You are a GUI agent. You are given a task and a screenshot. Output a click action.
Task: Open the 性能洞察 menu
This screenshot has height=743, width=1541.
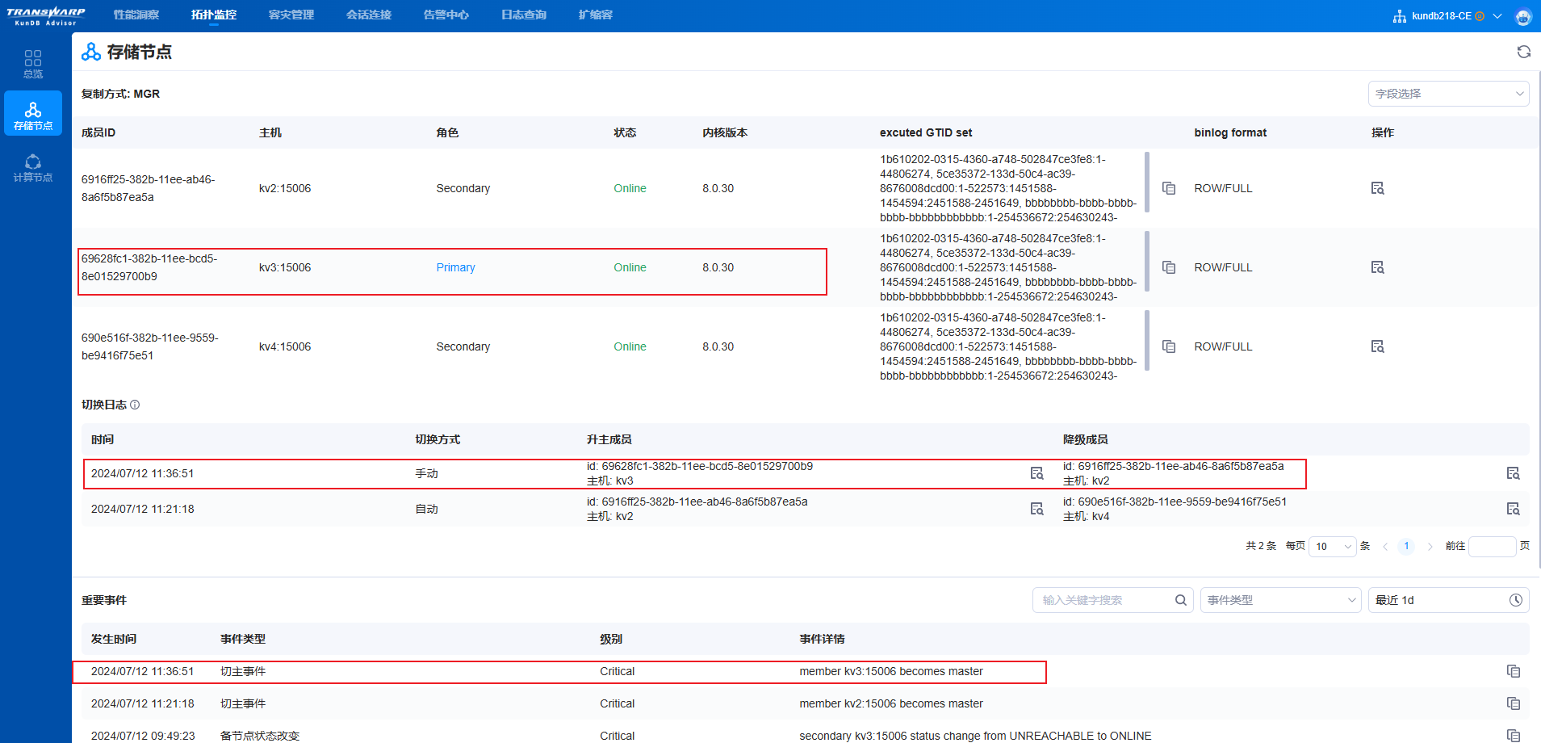point(136,15)
